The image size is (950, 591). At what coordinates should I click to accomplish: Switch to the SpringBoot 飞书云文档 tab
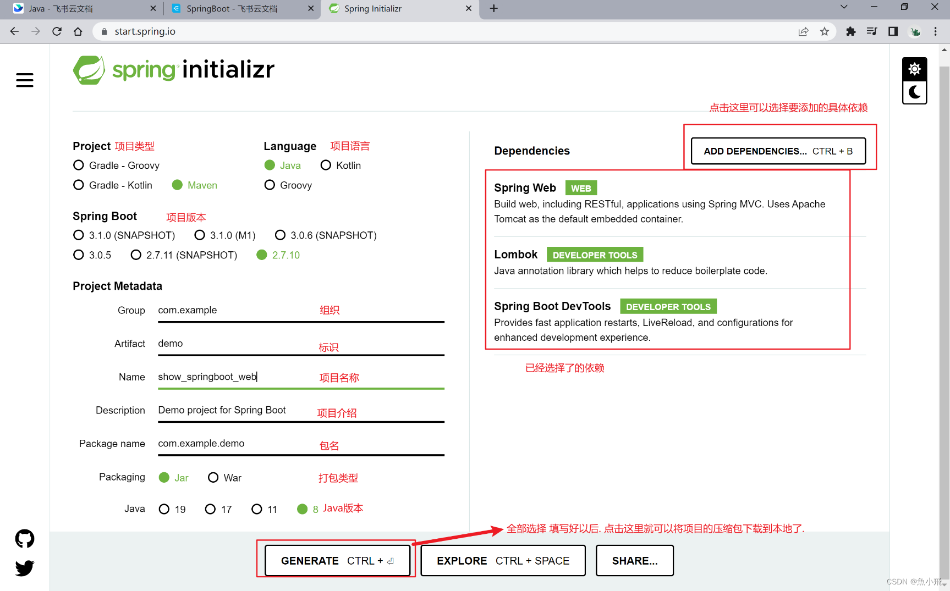click(242, 9)
